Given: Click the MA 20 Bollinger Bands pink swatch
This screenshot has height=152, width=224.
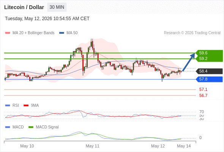Looking at the screenshot, I should tap(8, 33).
